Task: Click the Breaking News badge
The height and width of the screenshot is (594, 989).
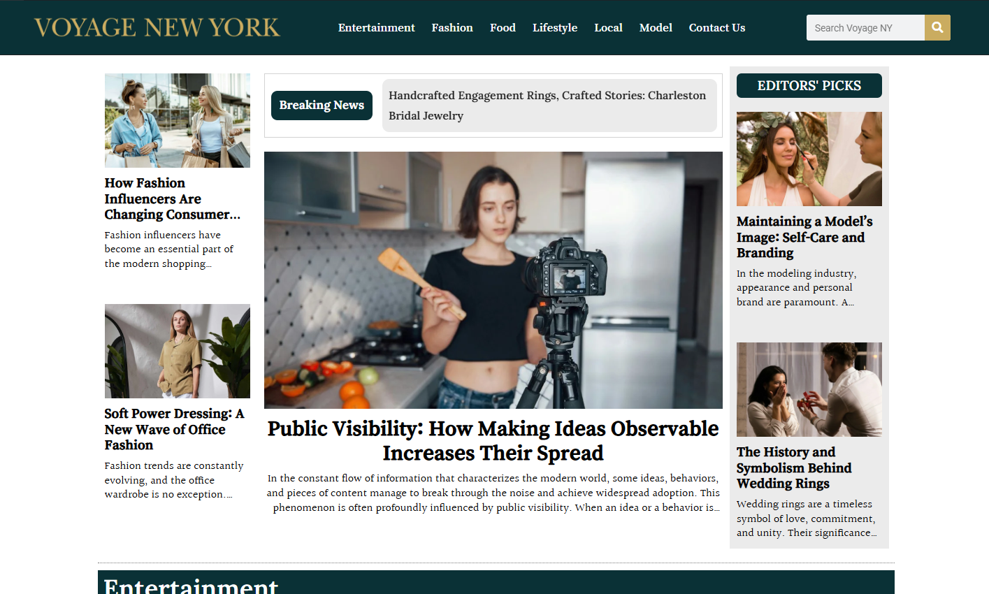Action: 322,106
